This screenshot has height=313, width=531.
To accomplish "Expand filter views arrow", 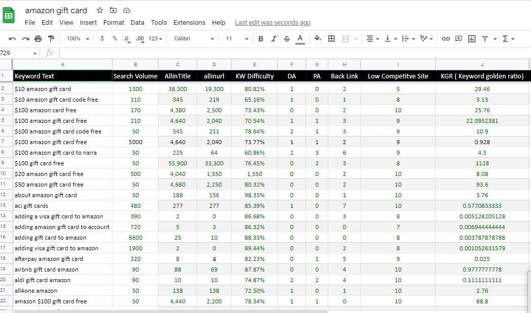I will [495, 39].
